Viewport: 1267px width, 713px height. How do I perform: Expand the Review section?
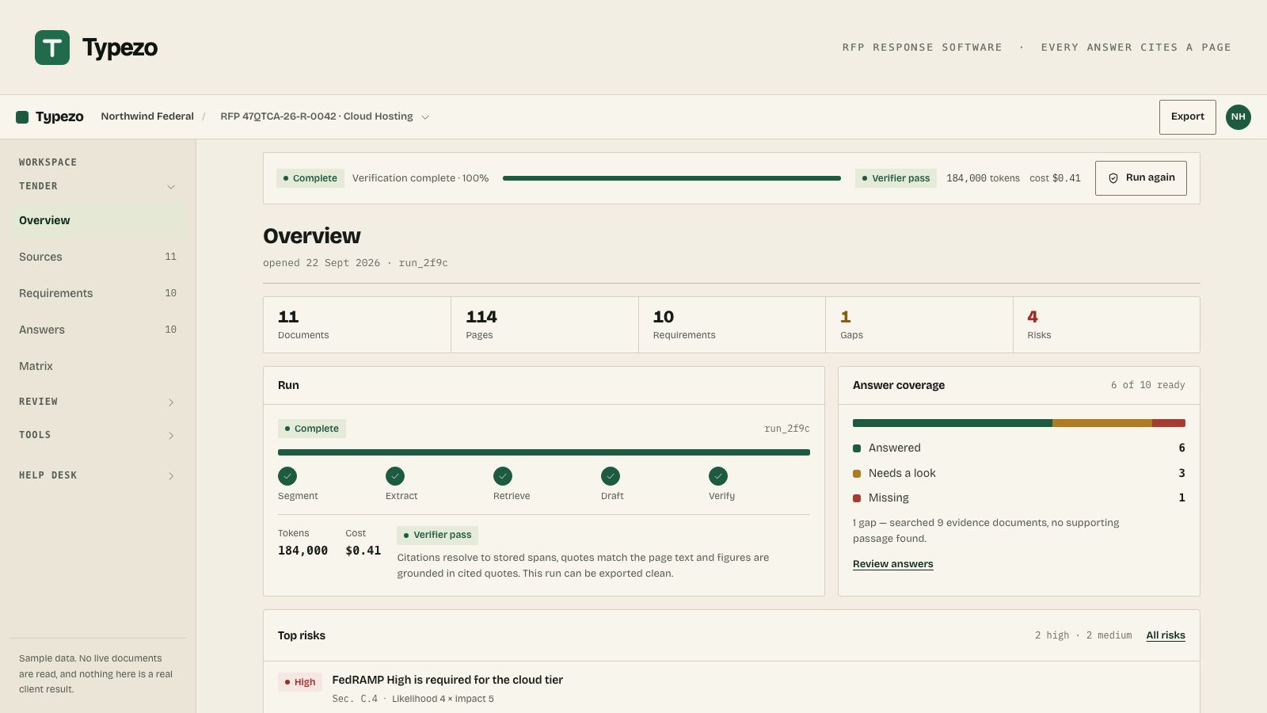coord(98,402)
